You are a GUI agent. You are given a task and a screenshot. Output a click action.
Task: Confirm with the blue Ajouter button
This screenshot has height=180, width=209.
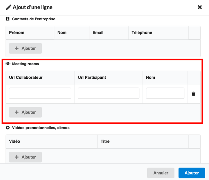click(192, 173)
